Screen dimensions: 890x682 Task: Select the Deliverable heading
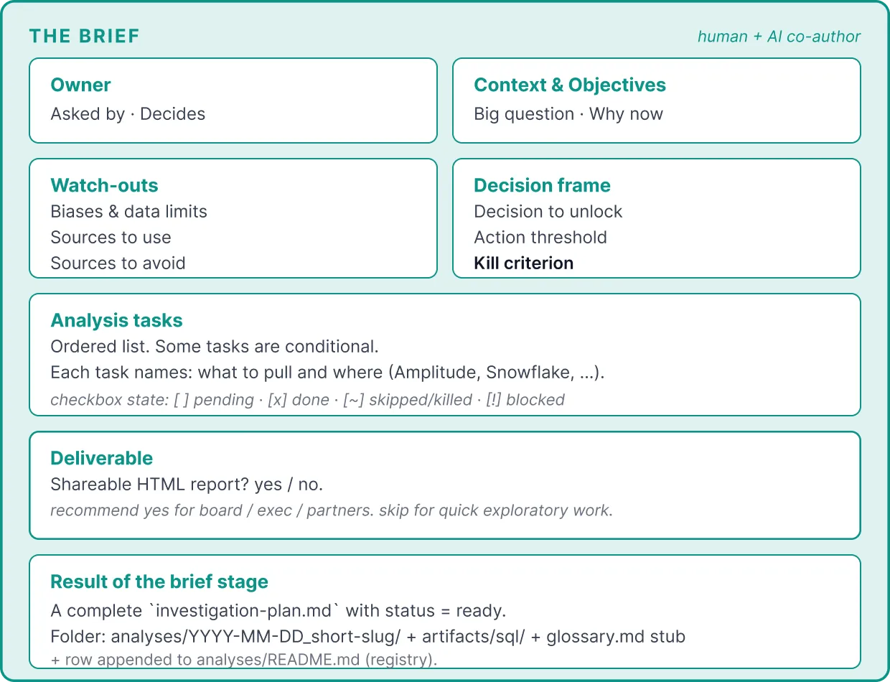101,458
